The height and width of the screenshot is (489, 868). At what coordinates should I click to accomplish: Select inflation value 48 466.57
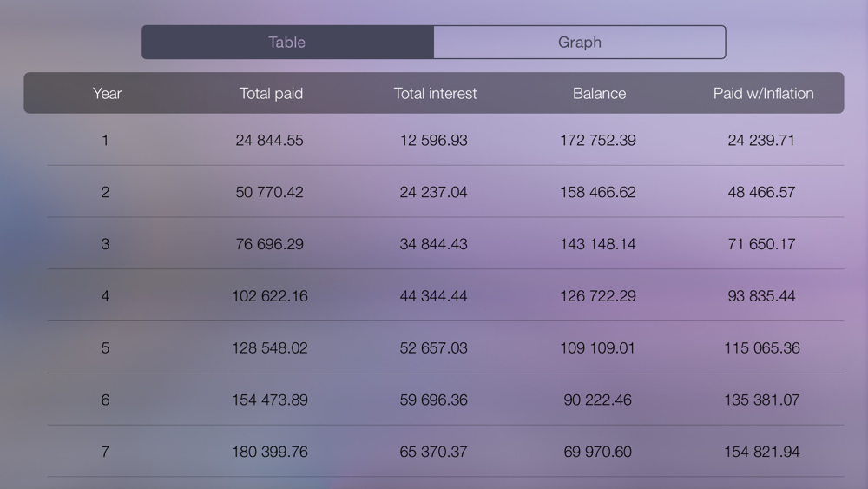(761, 192)
